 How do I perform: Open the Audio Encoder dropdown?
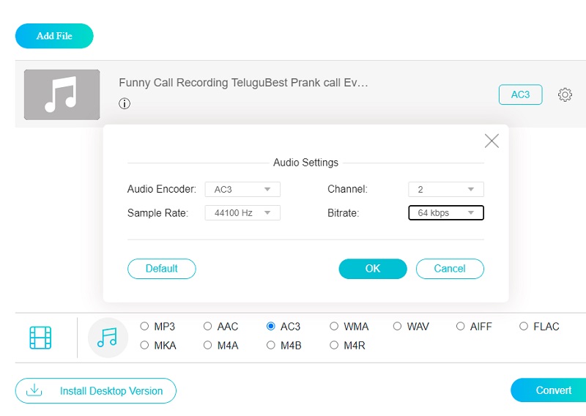pyautogui.click(x=242, y=190)
